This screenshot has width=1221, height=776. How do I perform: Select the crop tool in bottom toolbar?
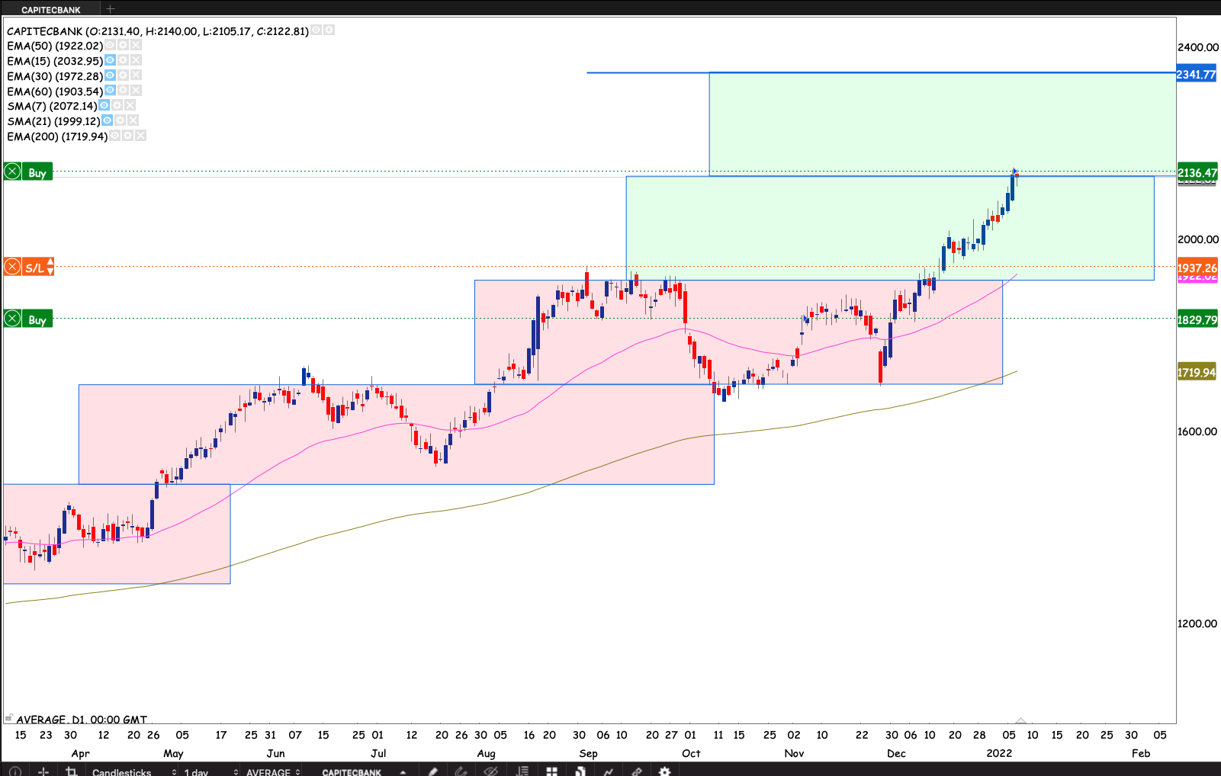(x=71, y=771)
